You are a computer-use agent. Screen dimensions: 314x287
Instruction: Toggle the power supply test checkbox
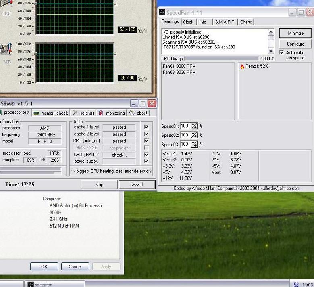click(x=146, y=161)
